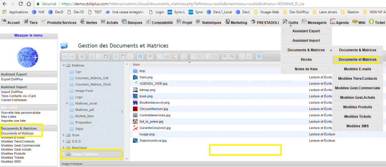This screenshot has width=386, height=167.
Task: Click the forward arrow in file manager toolbar
Action: pos(72,56)
